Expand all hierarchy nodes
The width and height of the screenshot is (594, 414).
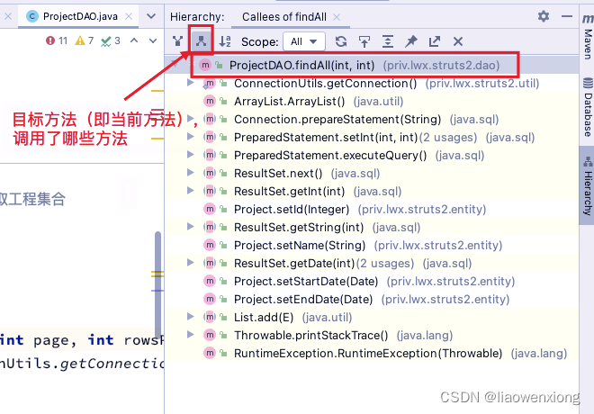(x=388, y=41)
